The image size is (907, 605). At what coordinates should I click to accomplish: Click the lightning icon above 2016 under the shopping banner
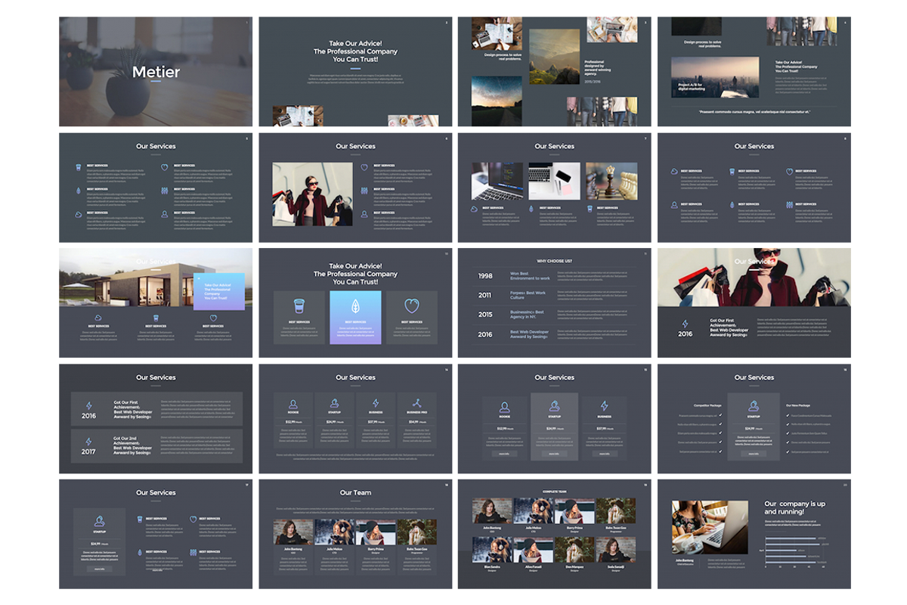coord(685,324)
